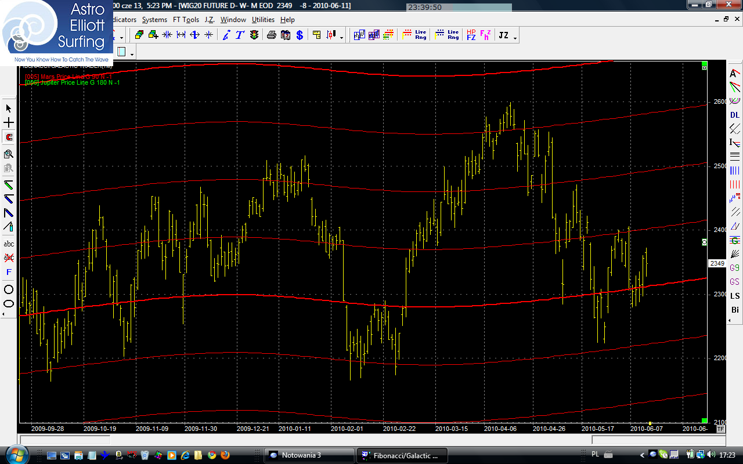
Task: Open the Utilities menu
Action: tap(263, 20)
